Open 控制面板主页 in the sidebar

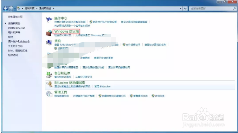(x=15, y=17)
